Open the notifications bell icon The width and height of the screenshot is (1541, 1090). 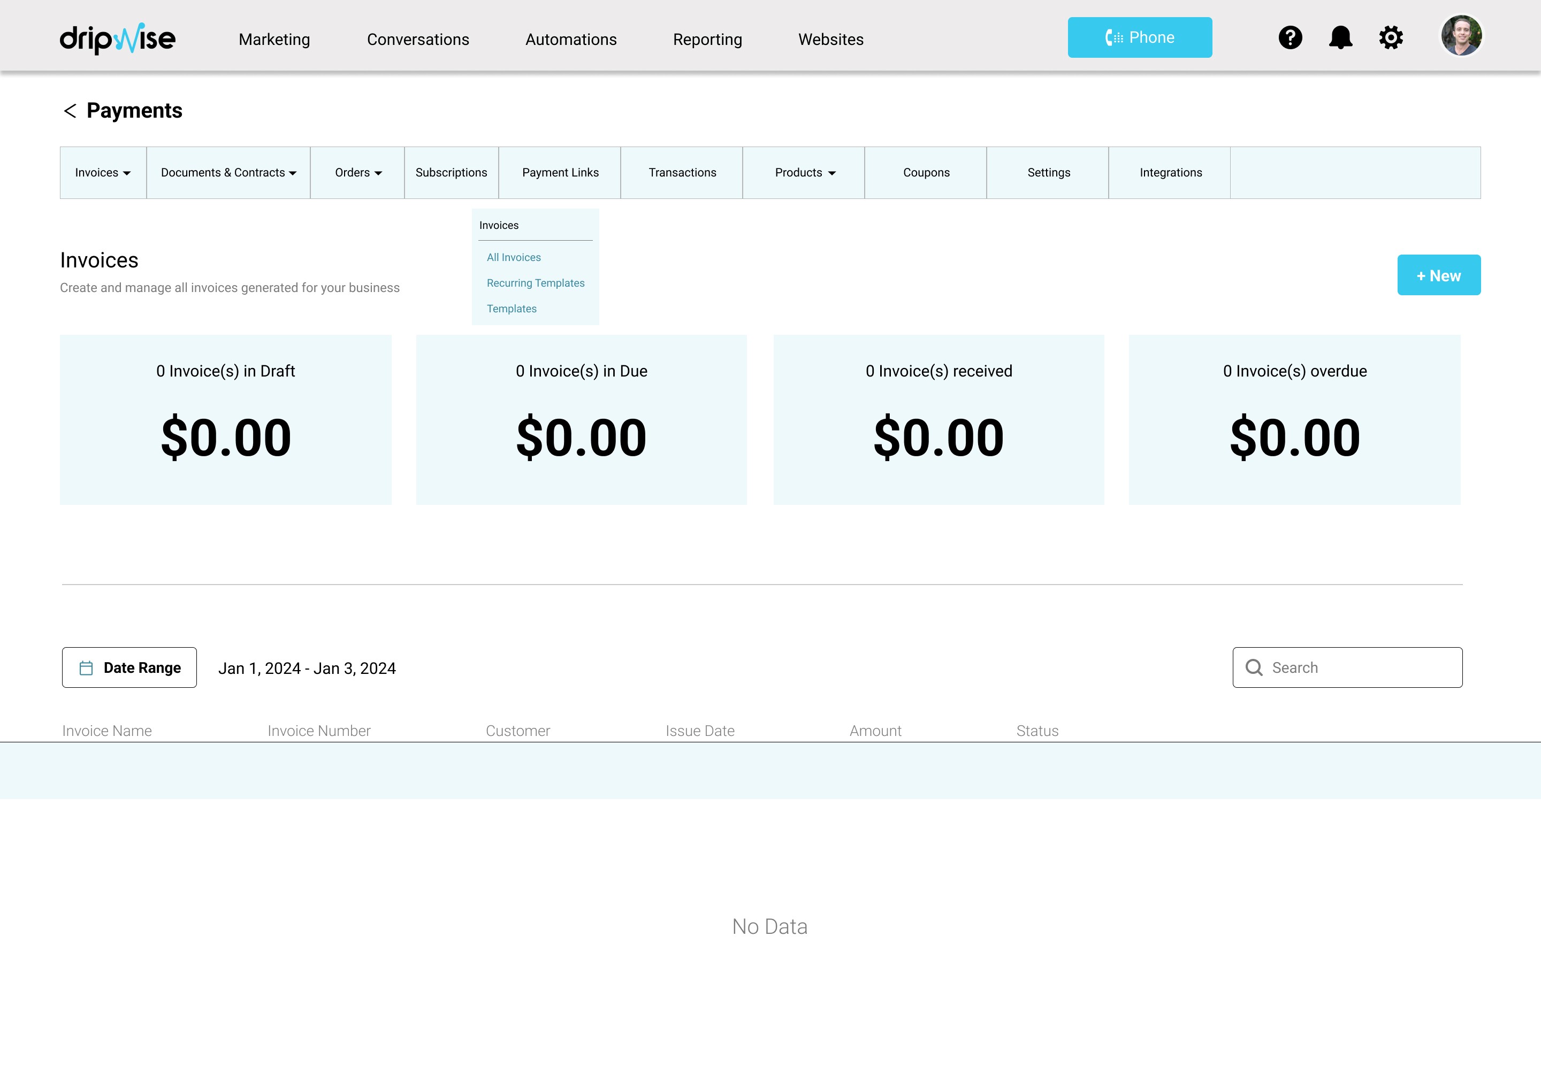click(x=1340, y=37)
